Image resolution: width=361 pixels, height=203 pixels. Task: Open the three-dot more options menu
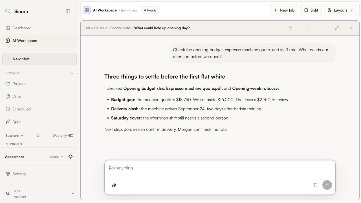pyautogui.click(x=307, y=28)
